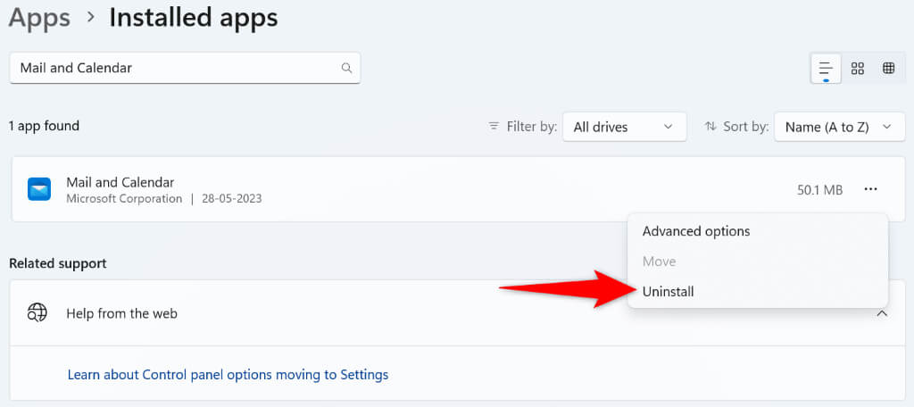
Task: Switch to the list view layout
Action: point(826,69)
